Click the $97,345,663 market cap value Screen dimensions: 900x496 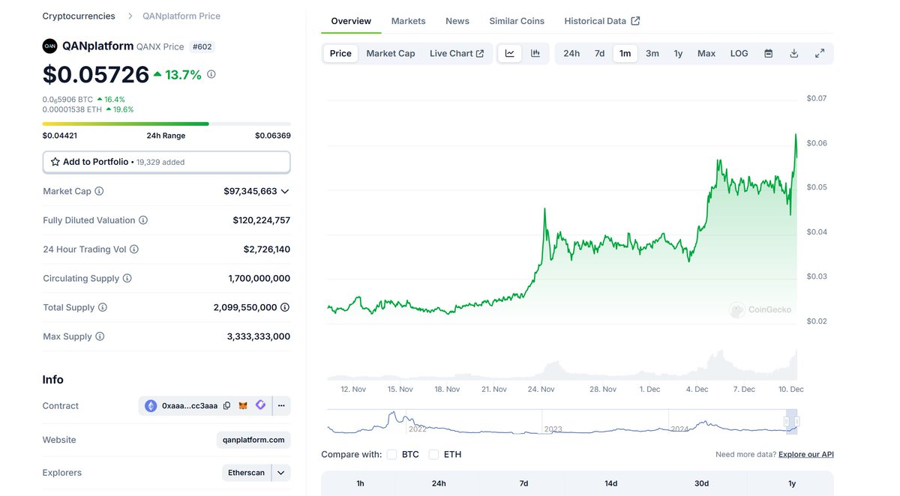tap(250, 191)
